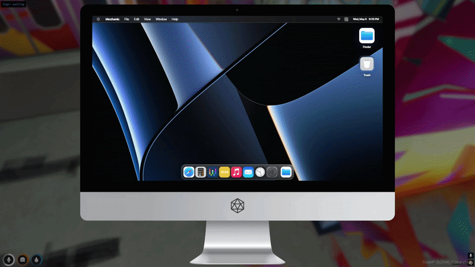Click the date and time in menu bar
Image resolution: width=475 pixels, height=267 pixels.
(x=366, y=19)
